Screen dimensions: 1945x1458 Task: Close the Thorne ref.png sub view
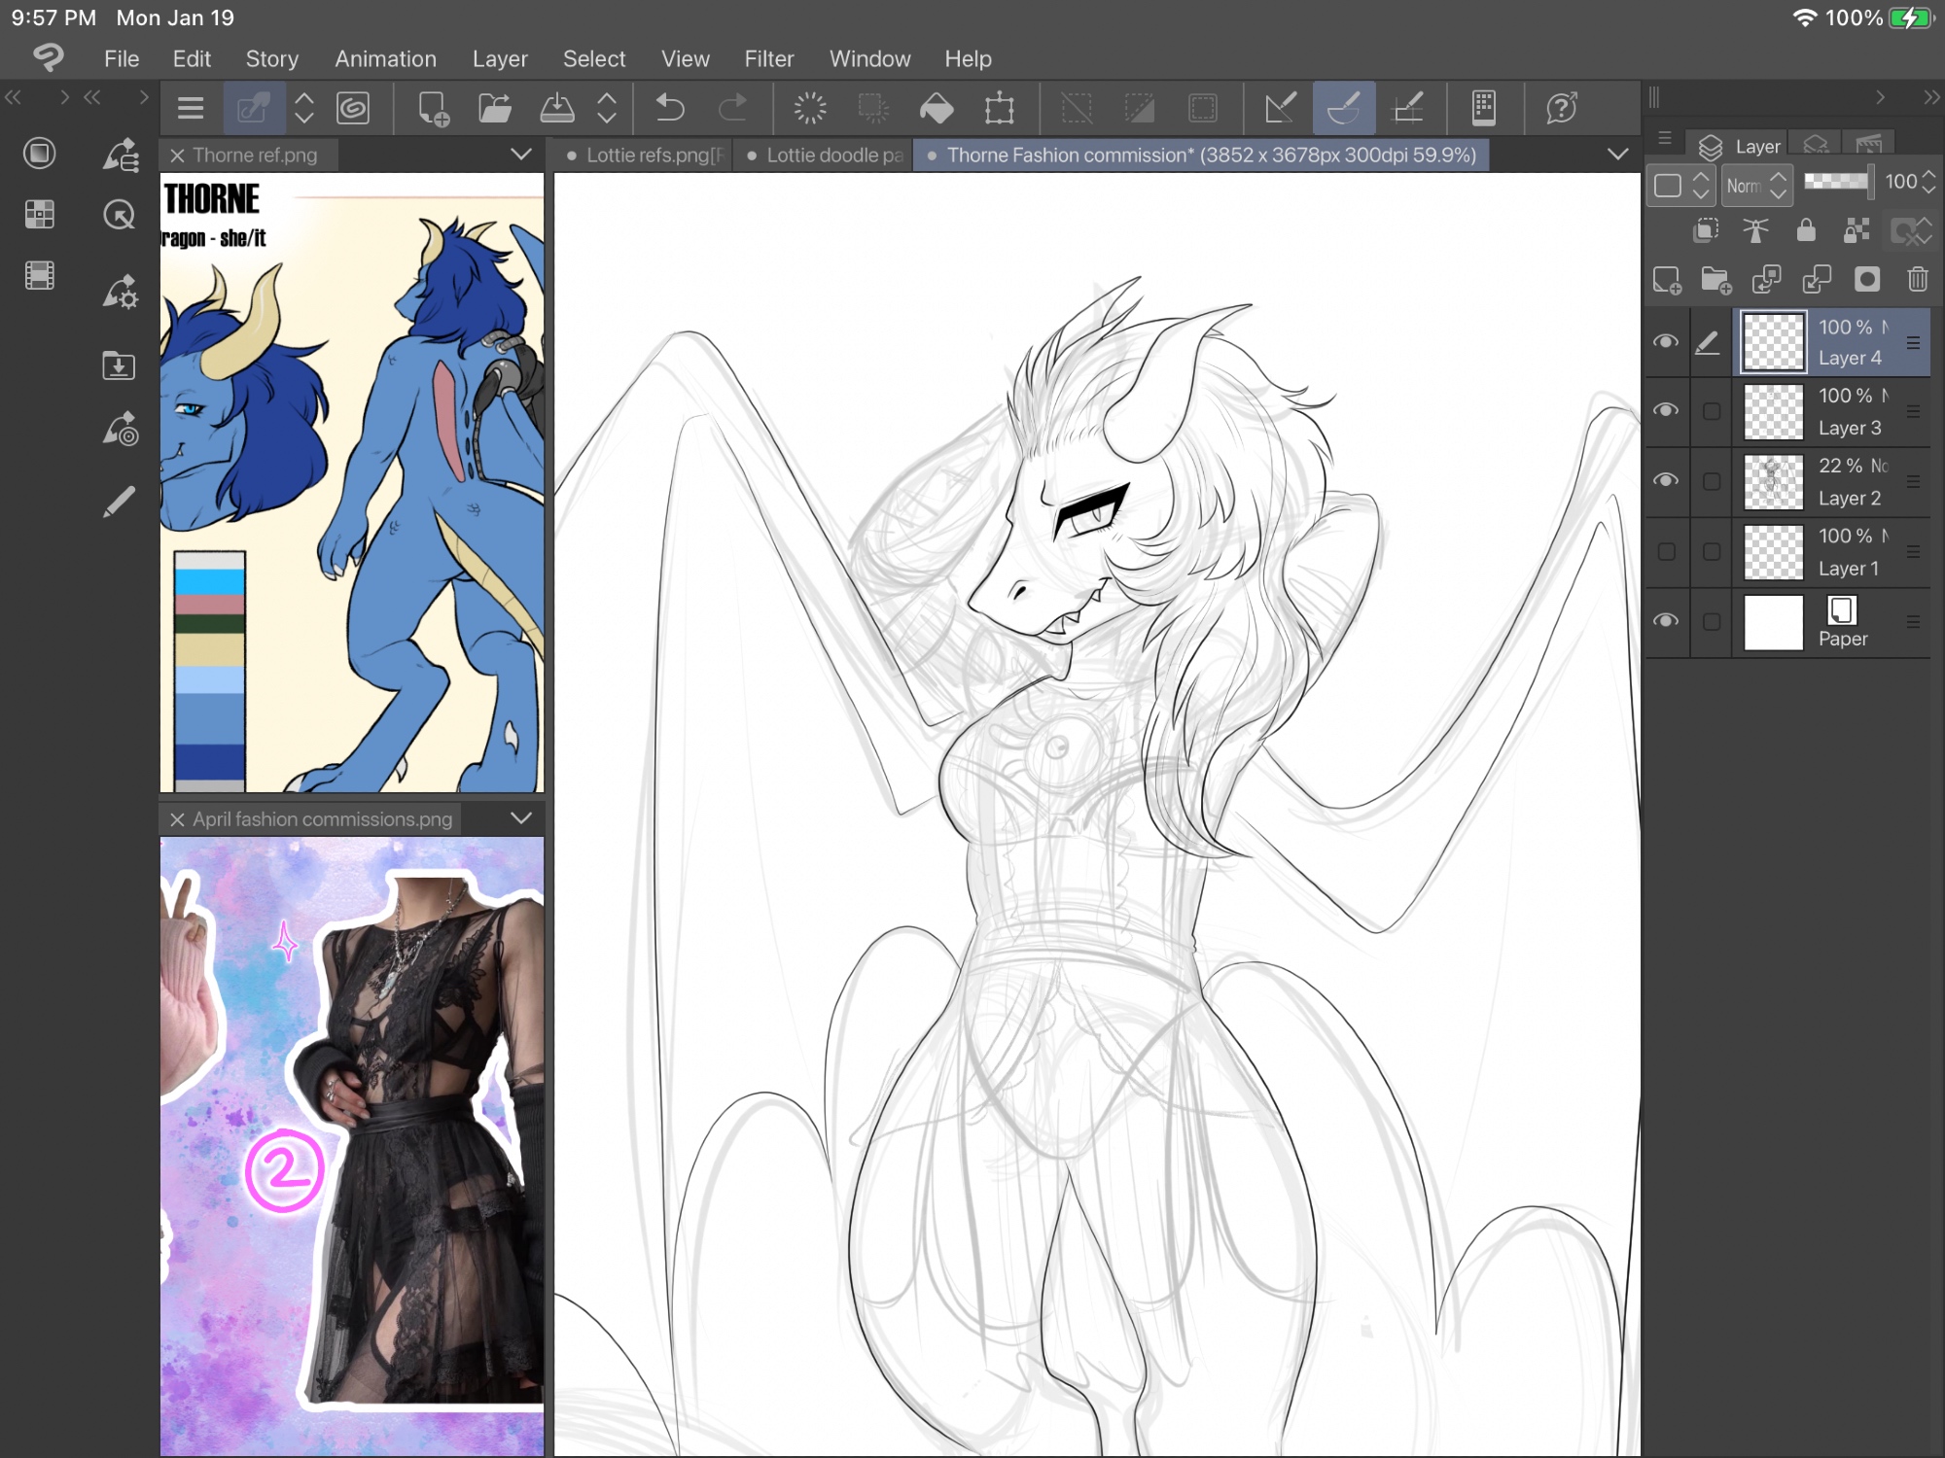click(177, 156)
